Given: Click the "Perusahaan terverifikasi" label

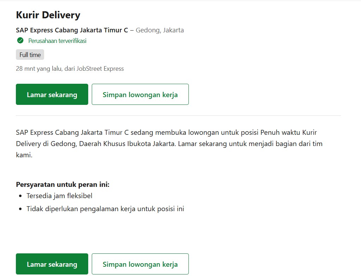Looking at the screenshot, I should 58,41.
